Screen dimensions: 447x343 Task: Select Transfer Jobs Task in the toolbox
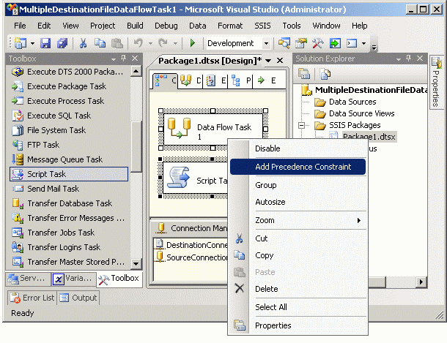(x=68, y=233)
